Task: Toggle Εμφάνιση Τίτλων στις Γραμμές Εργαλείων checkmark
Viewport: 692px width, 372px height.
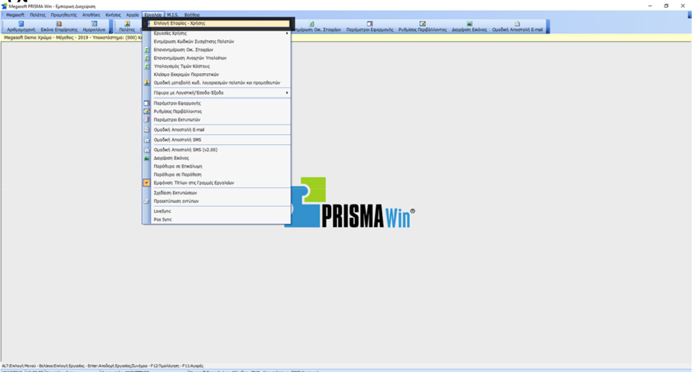Action: click(194, 183)
